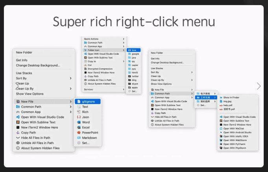Select the Services menu entry

(104, 90)
